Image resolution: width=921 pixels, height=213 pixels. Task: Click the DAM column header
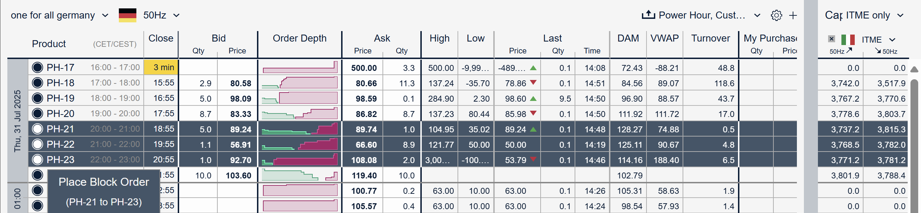pyautogui.click(x=628, y=38)
